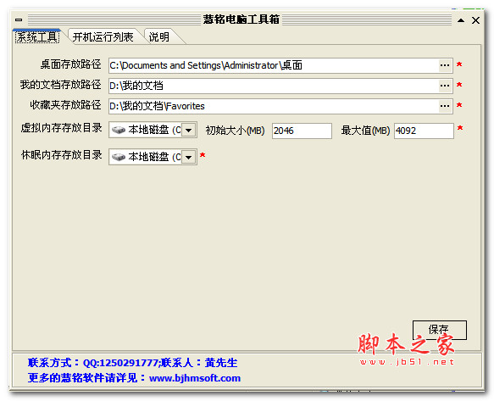Switch to the 系统工具 tab
This screenshot has width=494, height=401.
[37, 37]
